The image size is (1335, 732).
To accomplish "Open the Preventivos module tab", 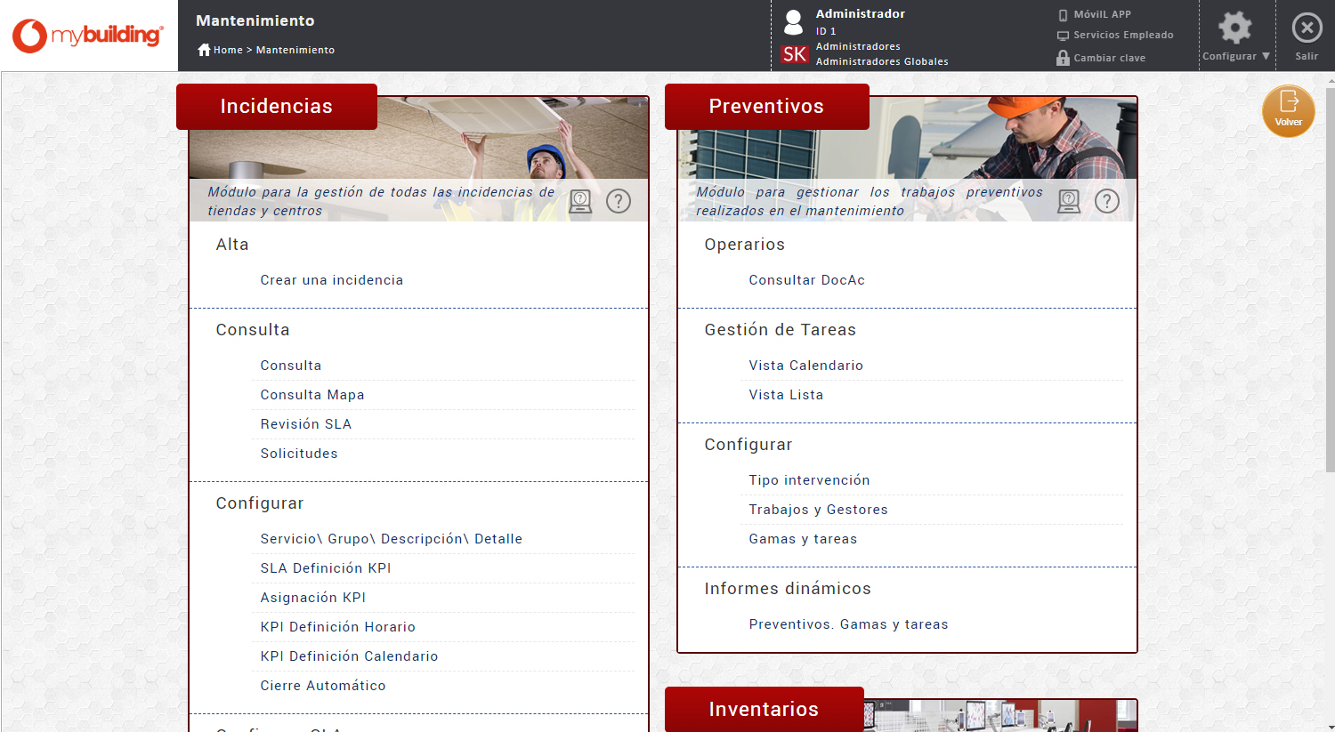I will click(766, 107).
